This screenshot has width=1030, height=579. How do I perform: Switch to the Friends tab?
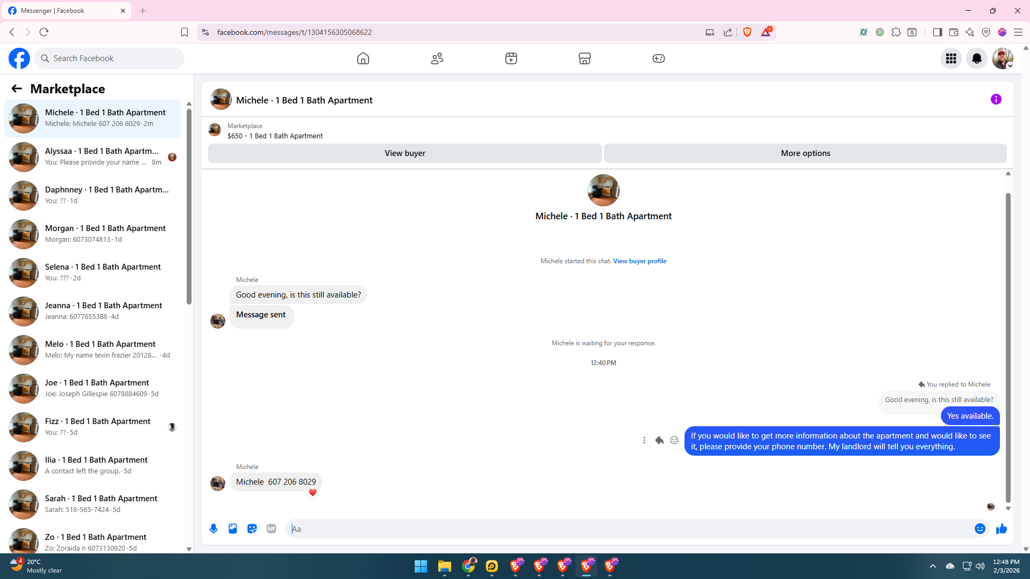437,58
